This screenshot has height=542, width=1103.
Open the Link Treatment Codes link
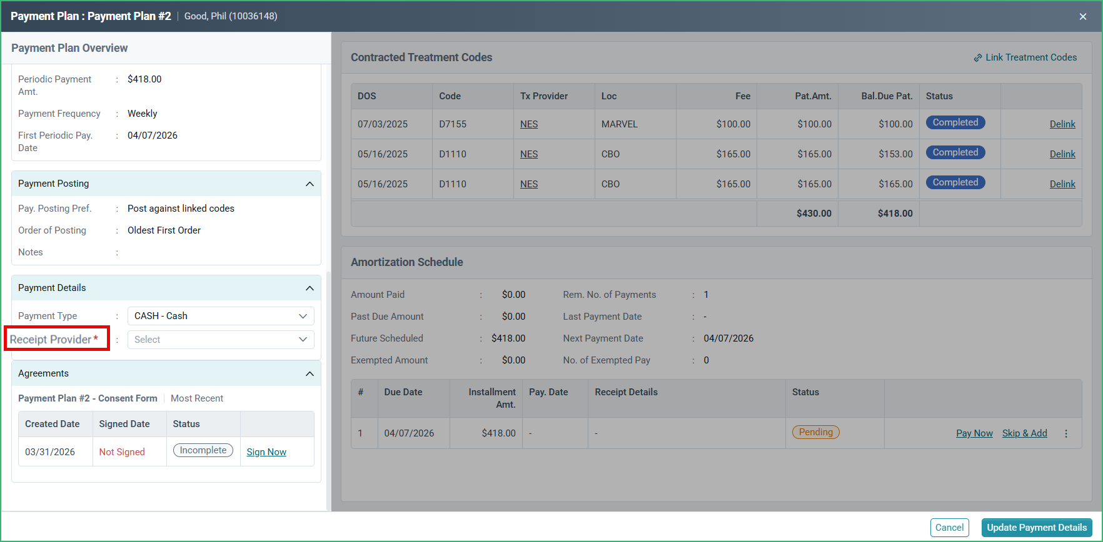1031,57
